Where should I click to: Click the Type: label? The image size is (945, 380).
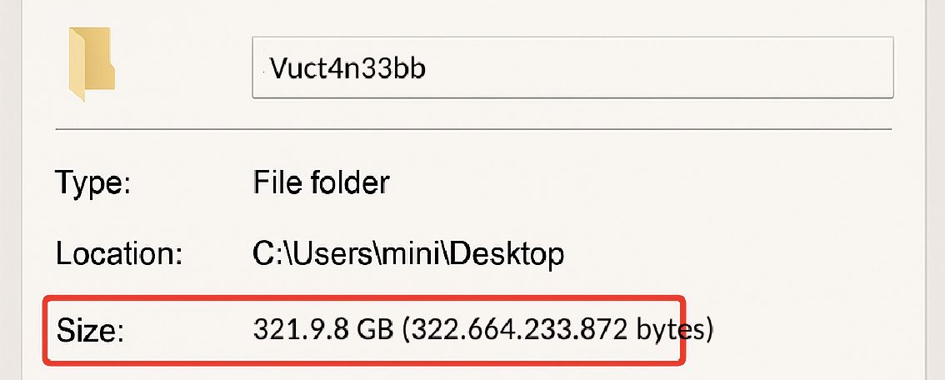pyautogui.click(x=92, y=182)
